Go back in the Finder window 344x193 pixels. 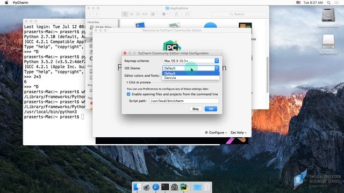coord(90,14)
